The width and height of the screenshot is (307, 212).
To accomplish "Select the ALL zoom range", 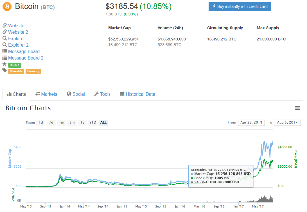I will point(103,122).
